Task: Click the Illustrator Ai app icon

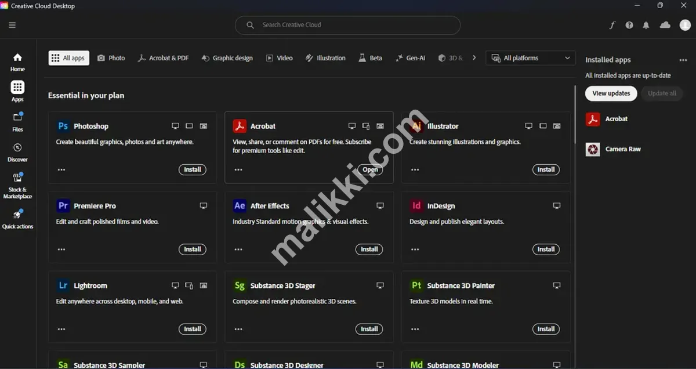Action: pyautogui.click(x=416, y=126)
